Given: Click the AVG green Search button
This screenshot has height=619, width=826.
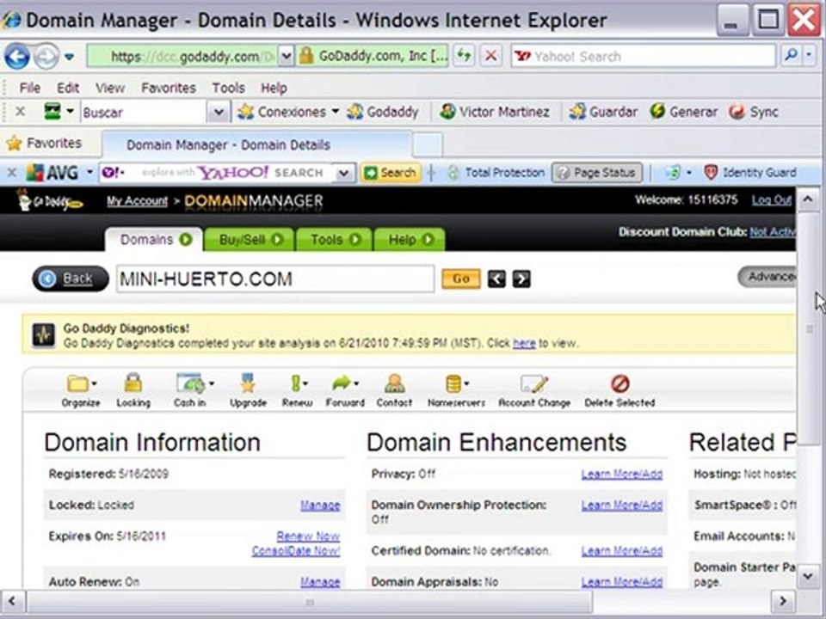Looking at the screenshot, I should [x=391, y=172].
